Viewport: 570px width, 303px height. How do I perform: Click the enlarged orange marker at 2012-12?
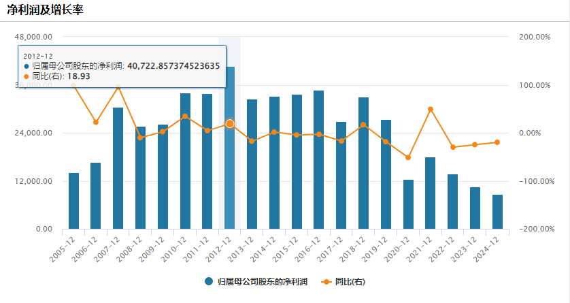pyautogui.click(x=230, y=124)
